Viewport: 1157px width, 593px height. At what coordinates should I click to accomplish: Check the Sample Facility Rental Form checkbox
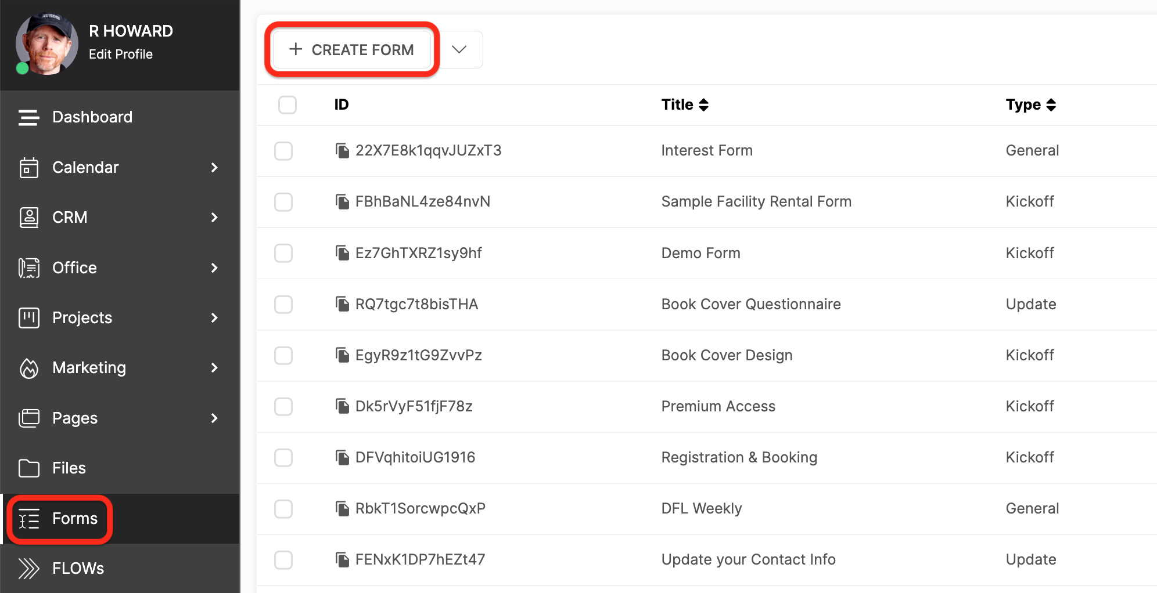tap(283, 202)
